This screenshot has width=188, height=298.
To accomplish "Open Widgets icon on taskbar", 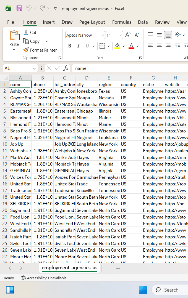I will point(10,290).
